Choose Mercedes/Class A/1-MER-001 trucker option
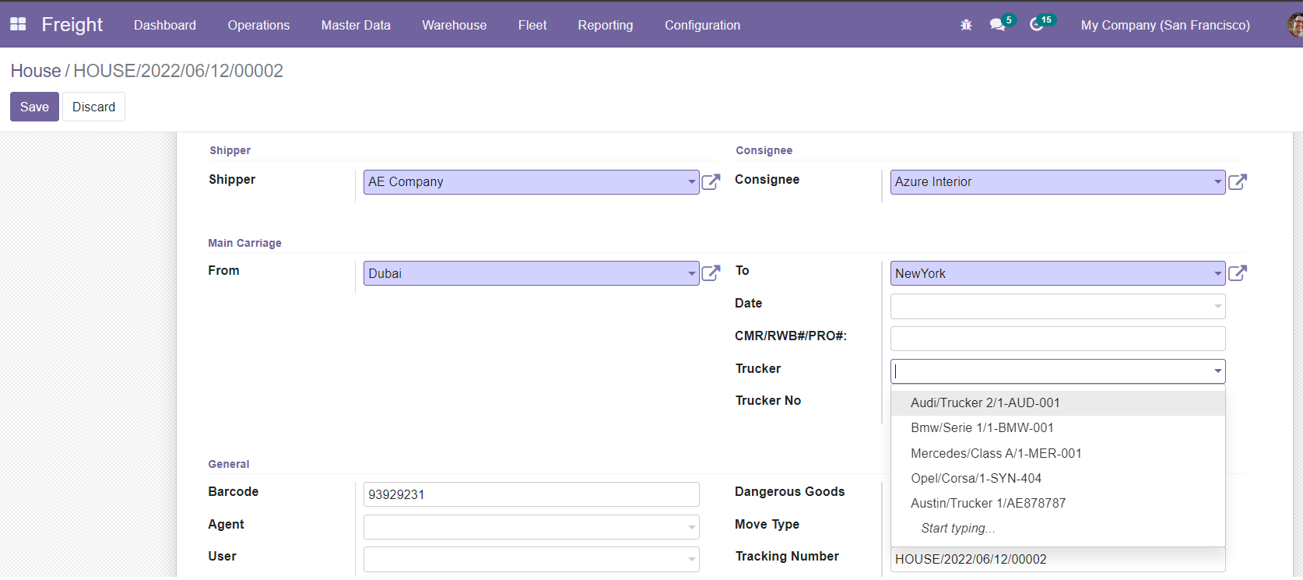The image size is (1303, 580). (x=996, y=453)
